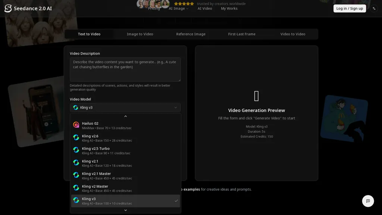
Task: Expand the AI Image menu
Action: coord(178,9)
